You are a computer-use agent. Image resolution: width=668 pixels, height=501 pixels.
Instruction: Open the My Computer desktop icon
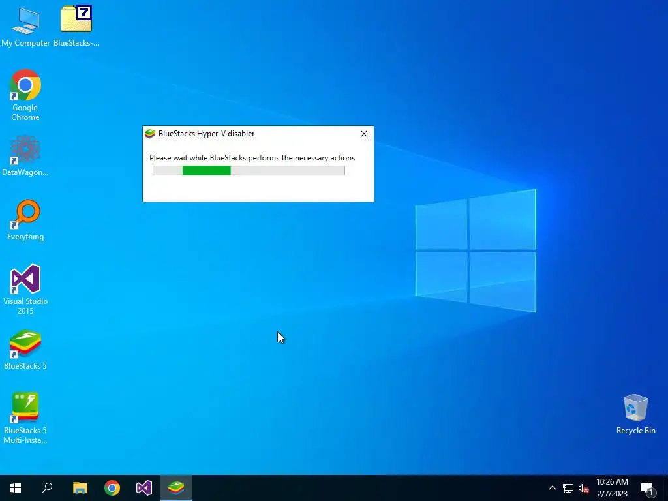pos(25,26)
